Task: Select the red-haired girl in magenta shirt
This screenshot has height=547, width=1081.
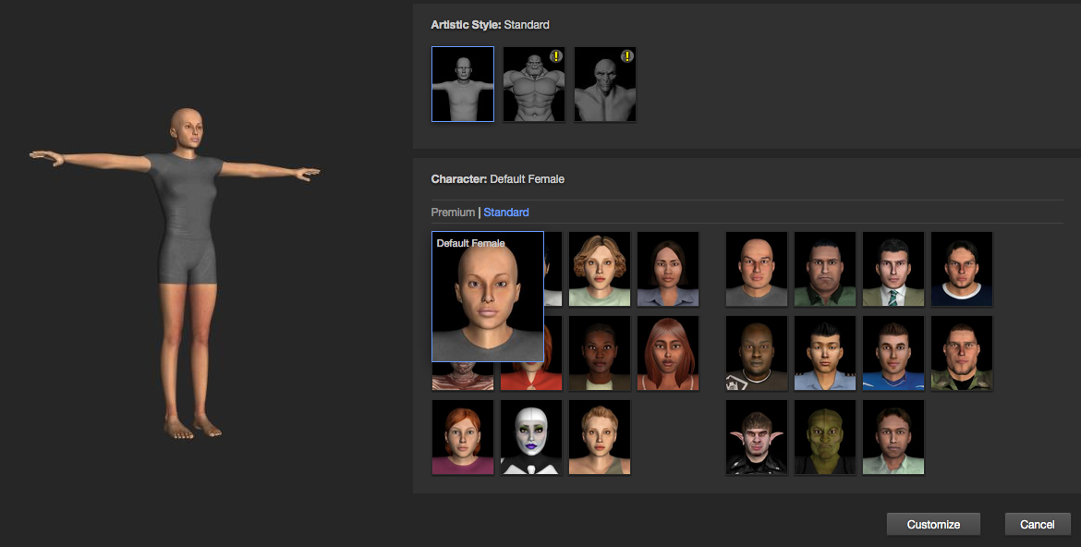Action: coord(463,437)
